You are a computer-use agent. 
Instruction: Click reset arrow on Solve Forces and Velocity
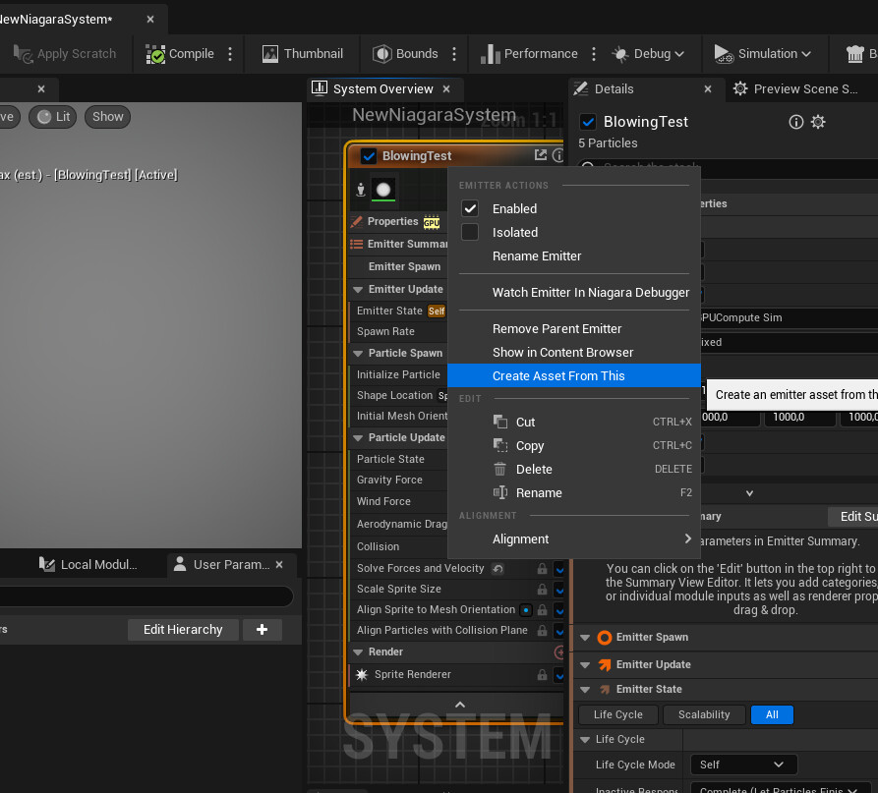coord(498,569)
